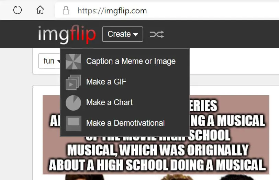Click the padlock site security icon
Image resolution: width=279 pixels, height=180 pixels.
(66, 10)
